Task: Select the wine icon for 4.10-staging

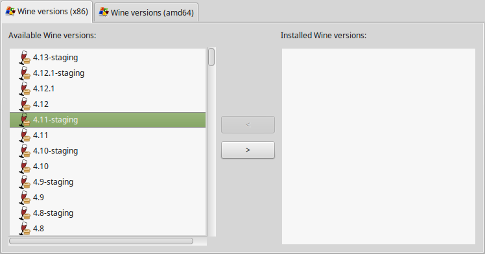Action: 25,151
